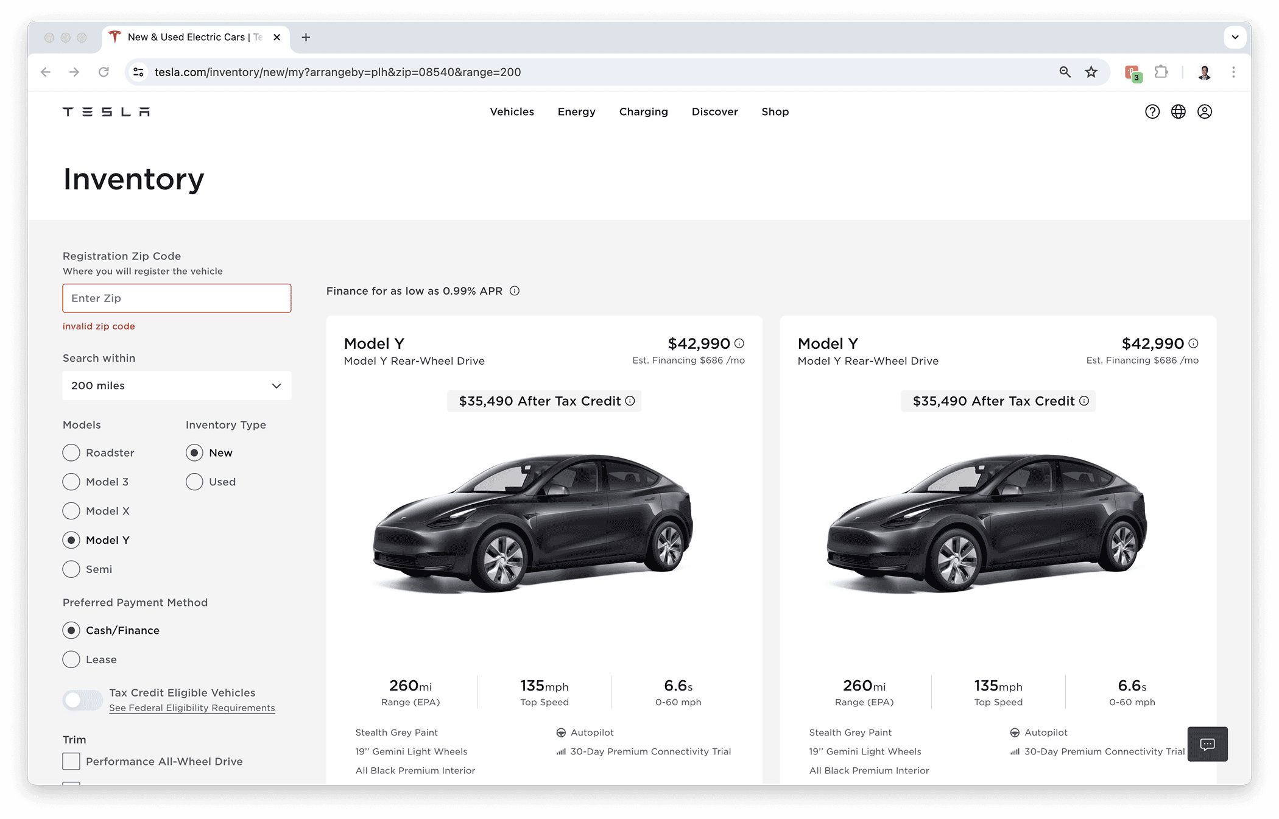Click the connectivity signal icon on second card
1279x819 pixels.
tap(1015, 752)
